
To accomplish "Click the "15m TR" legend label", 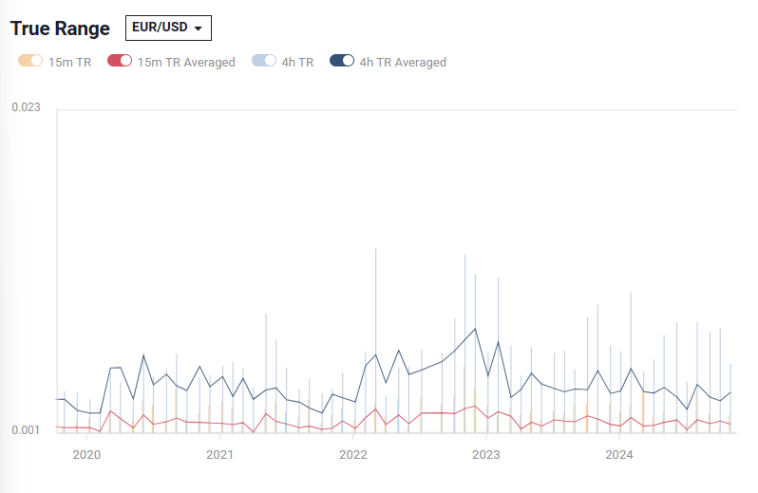I will coord(70,63).
